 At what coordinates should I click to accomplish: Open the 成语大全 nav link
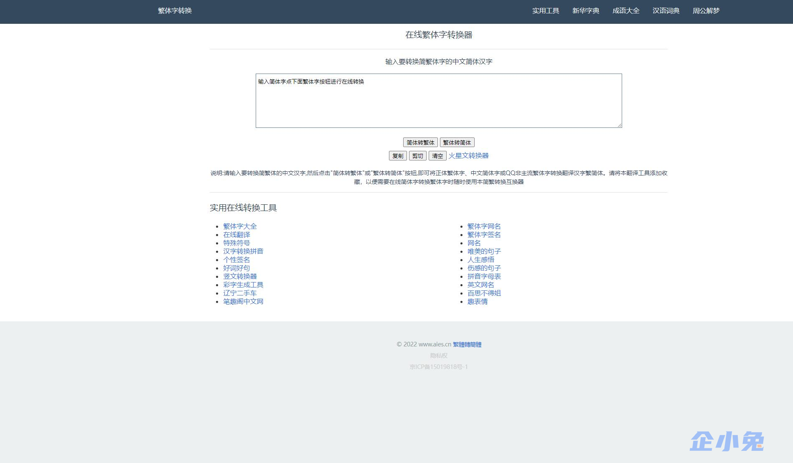click(626, 11)
